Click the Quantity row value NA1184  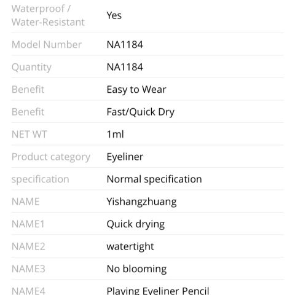pos(125,67)
